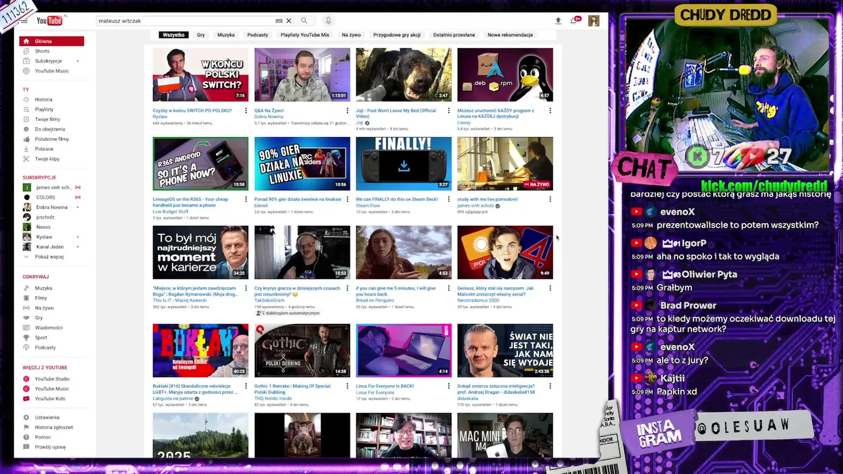Open the Linux For Everyone Is BACK thumbnail
Viewport: 843px width, 474px height.
[x=404, y=350]
